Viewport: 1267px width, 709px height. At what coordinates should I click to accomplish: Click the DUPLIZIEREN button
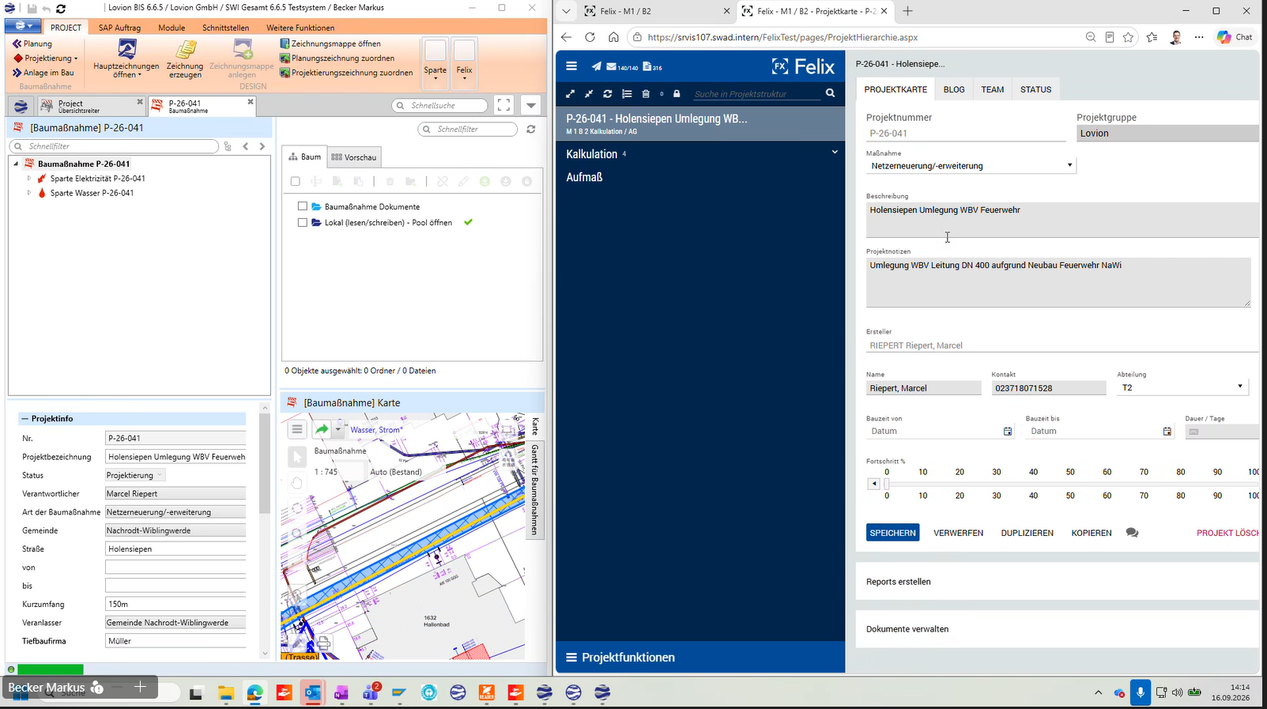click(1027, 533)
